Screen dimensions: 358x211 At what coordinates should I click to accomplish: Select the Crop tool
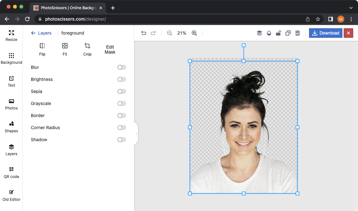click(87, 49)
